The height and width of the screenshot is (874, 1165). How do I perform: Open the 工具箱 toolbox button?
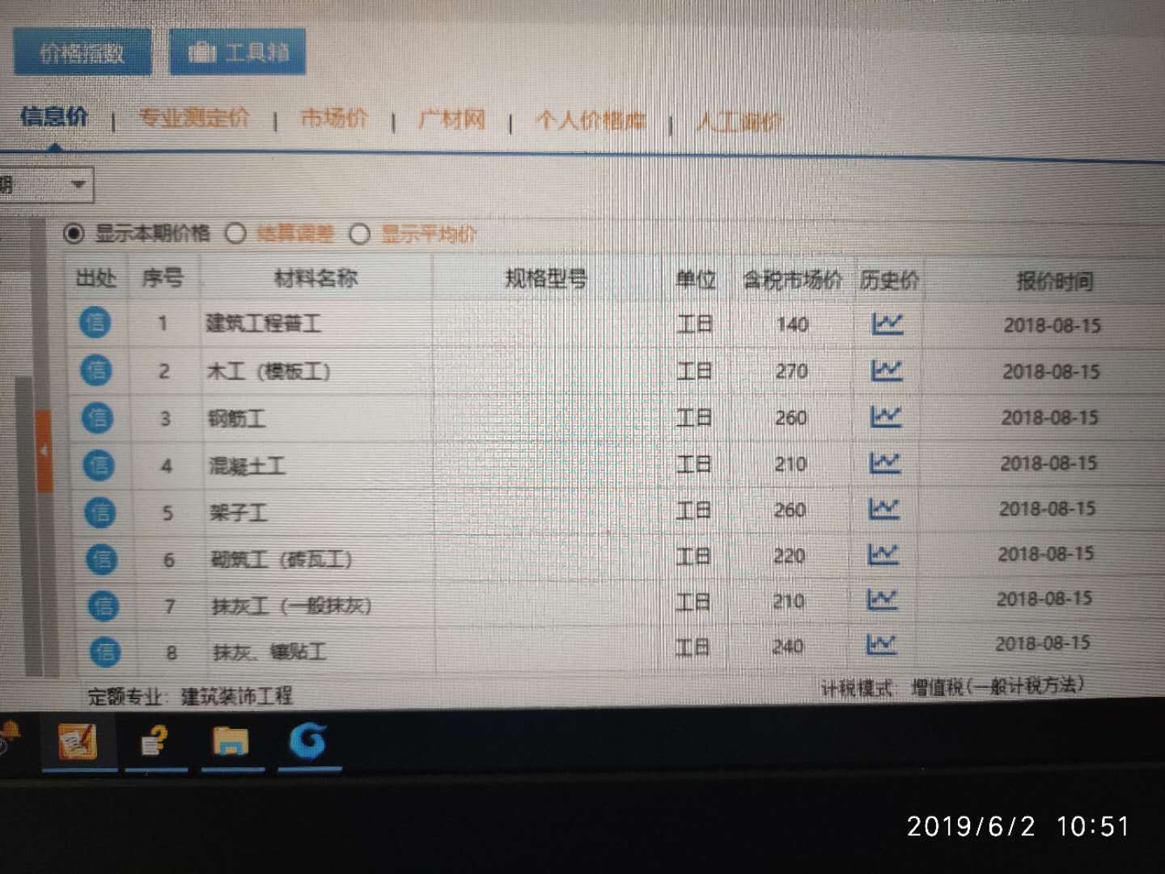click(x=238, y=53)
